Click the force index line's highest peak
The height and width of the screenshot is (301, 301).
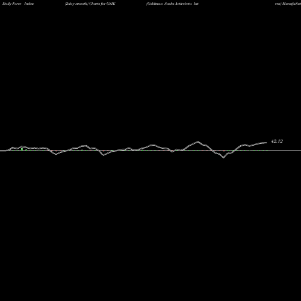click(198, 141)
